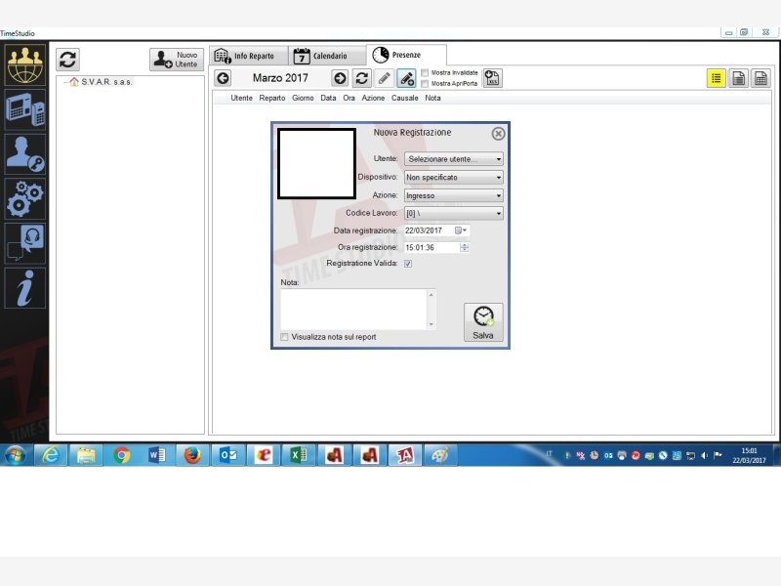Open the info sidebar icon

point(25,287)
